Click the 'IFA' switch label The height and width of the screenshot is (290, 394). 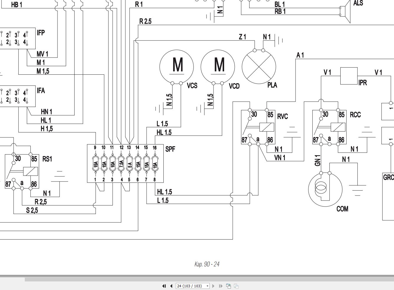point(41,90)
